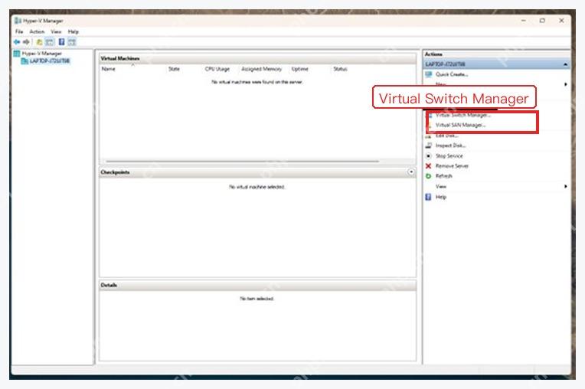Go back with the blue left arrow
This screenshot has height=389, width=585.
pos(17,42)
